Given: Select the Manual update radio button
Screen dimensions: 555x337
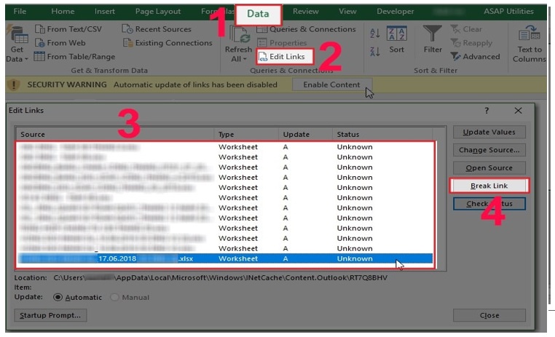Looking at the screenshot, I should point(115,297).
